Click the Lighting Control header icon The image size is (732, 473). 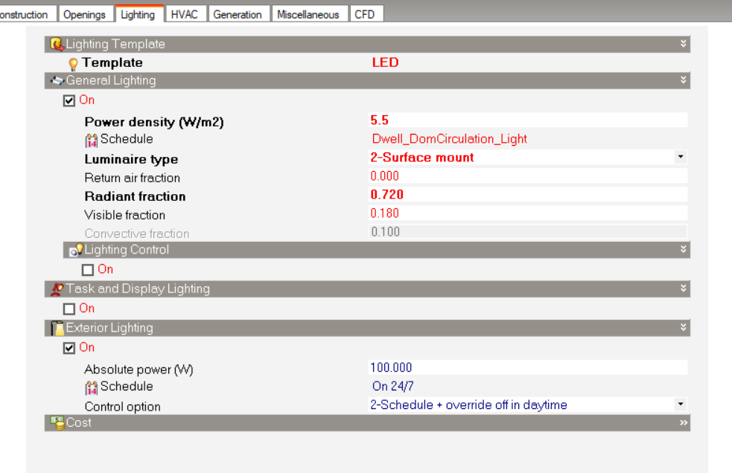(x=76, y=250)
